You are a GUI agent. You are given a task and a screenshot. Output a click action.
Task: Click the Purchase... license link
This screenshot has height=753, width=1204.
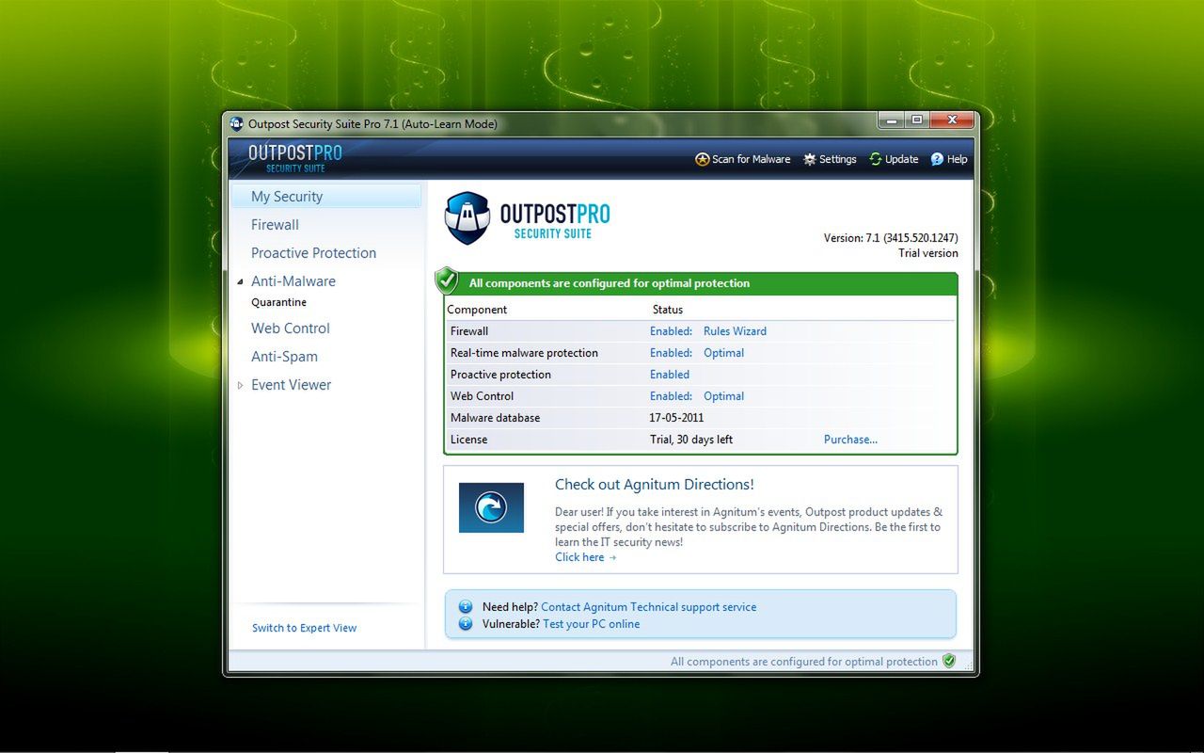pos(850,440)
